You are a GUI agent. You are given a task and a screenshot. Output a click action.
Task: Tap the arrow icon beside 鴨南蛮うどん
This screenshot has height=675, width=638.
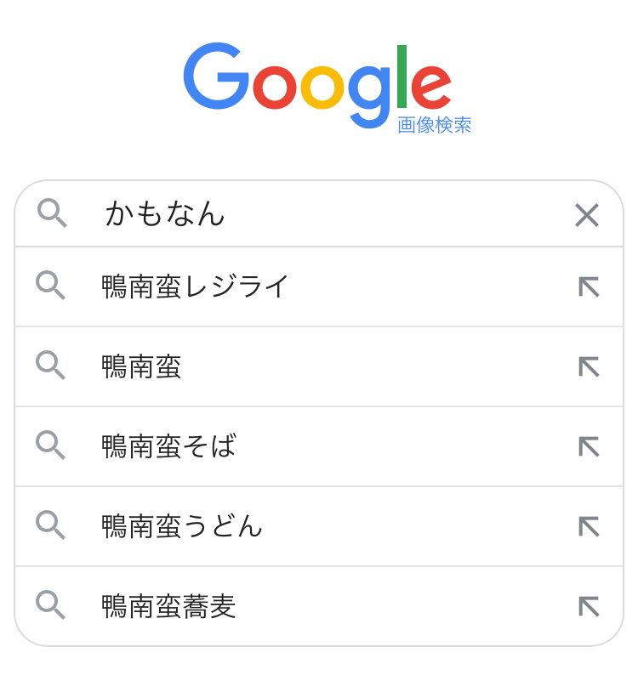coord(589,526)
